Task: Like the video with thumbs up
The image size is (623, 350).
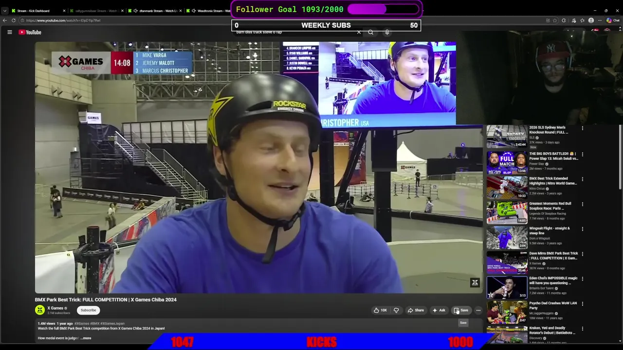Action: (380, 310)
